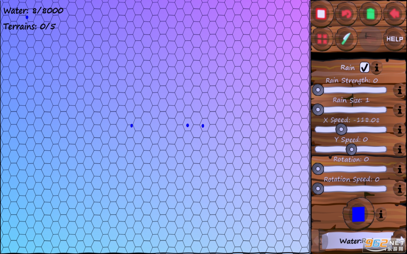Screen dimensions: 407x254
Task: Show info for Rain Size
Action: pos(399,110)
